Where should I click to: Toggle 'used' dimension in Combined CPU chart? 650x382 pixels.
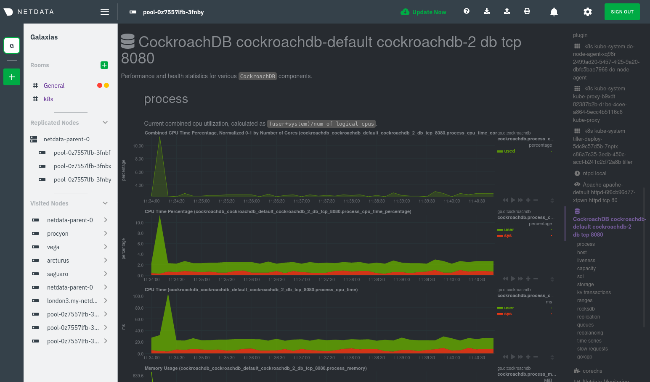point(509,151)
